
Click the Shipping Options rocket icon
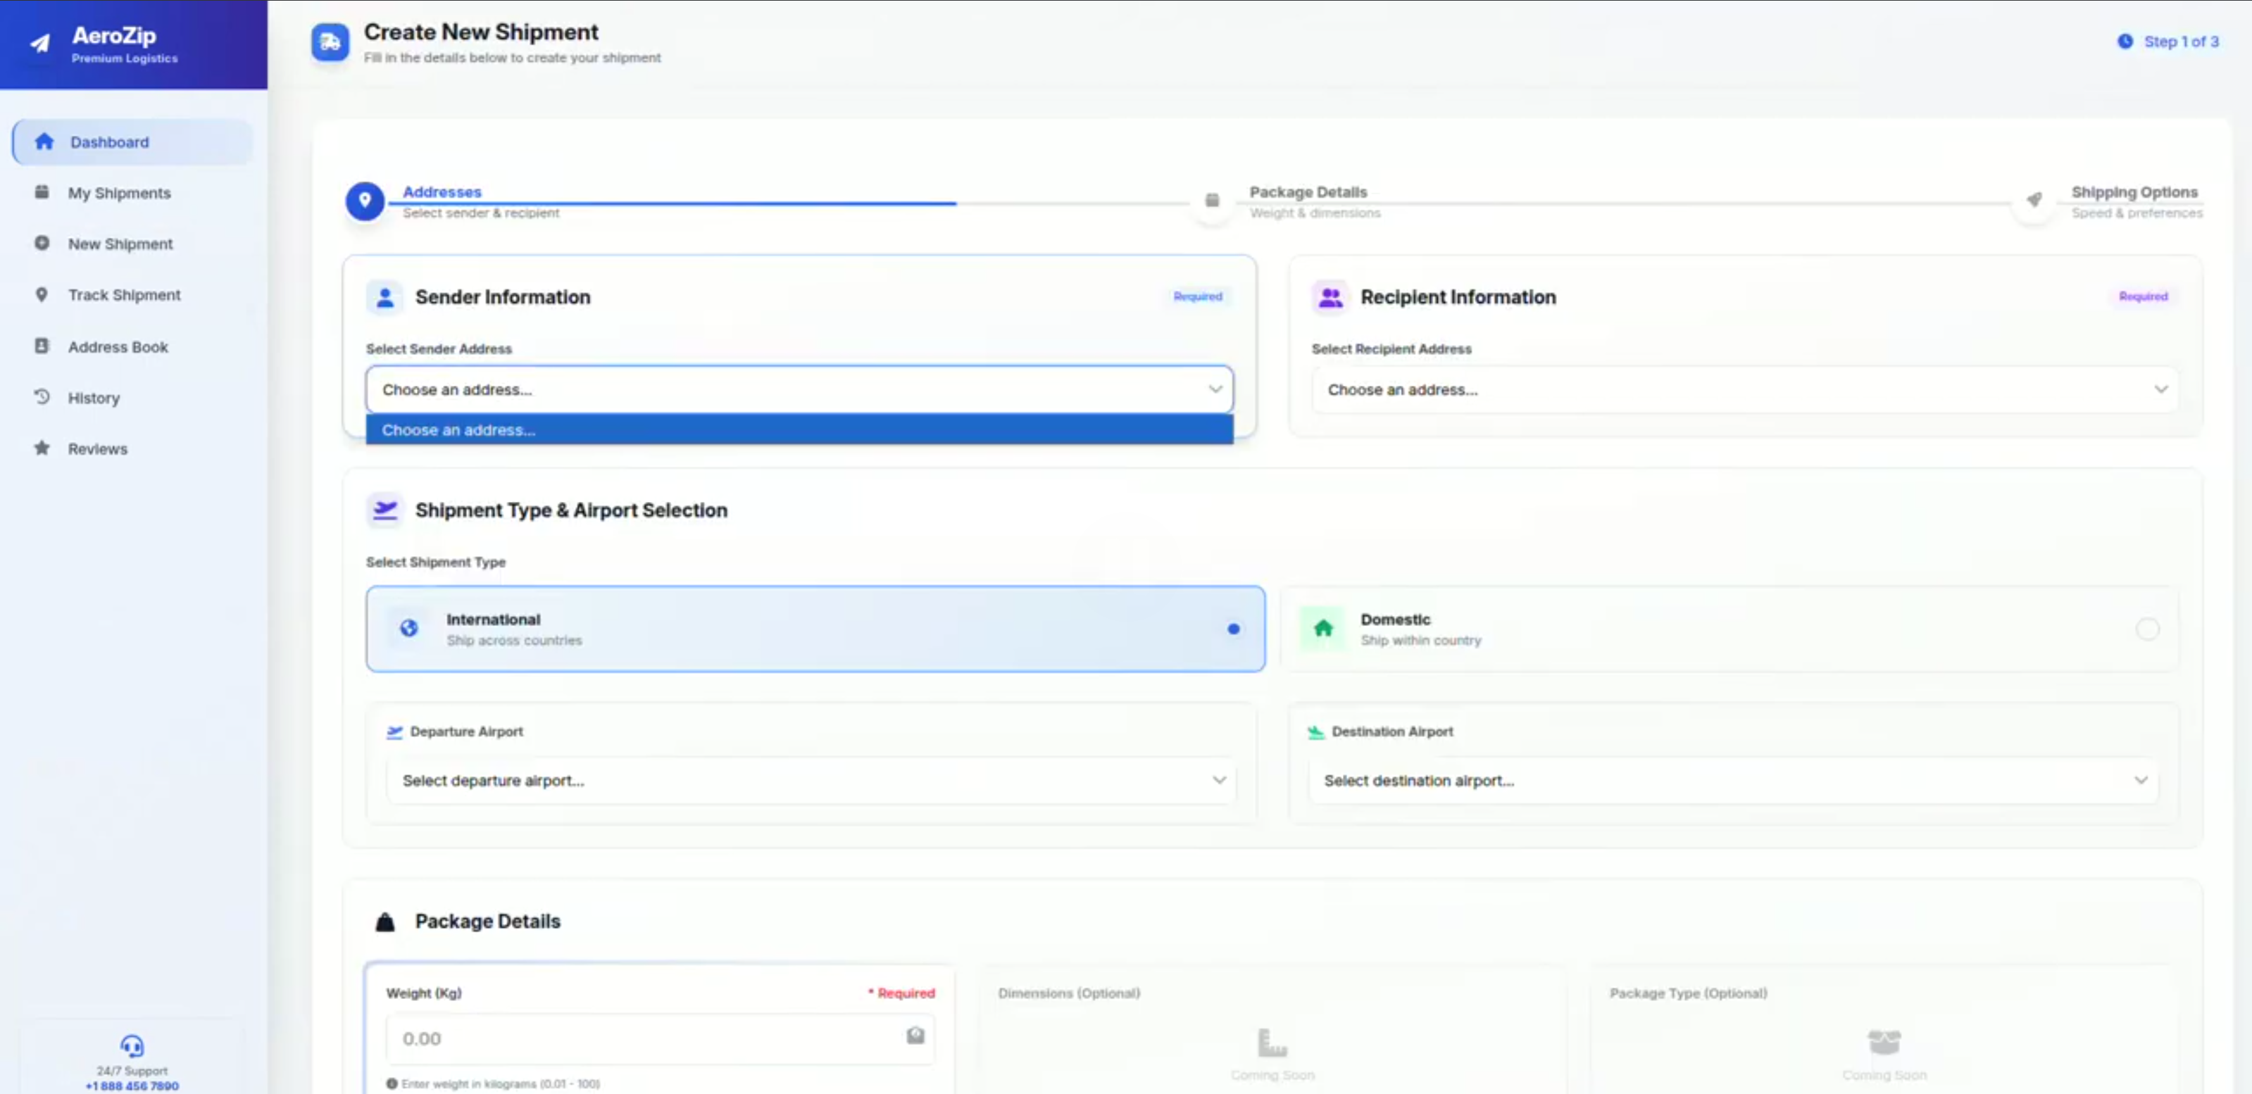[x=2034, y=201]
